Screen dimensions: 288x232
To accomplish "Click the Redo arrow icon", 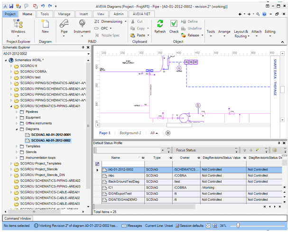I will [x=50, y=6].
